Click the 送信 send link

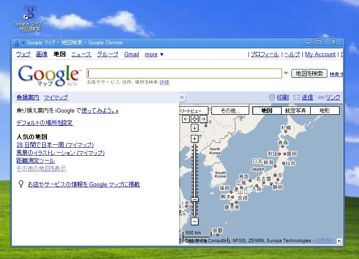click(x=307, y=98)
